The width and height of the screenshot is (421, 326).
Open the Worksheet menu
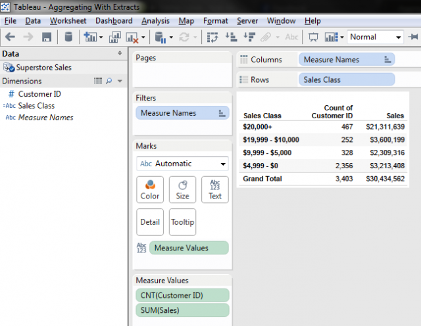click(x=68, y=21)
